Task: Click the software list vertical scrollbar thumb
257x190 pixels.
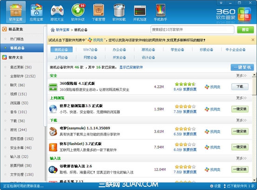Action: (254, 86)
